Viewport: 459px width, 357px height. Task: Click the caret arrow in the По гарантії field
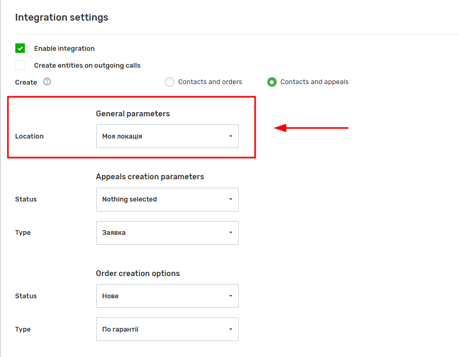[231, 329]
